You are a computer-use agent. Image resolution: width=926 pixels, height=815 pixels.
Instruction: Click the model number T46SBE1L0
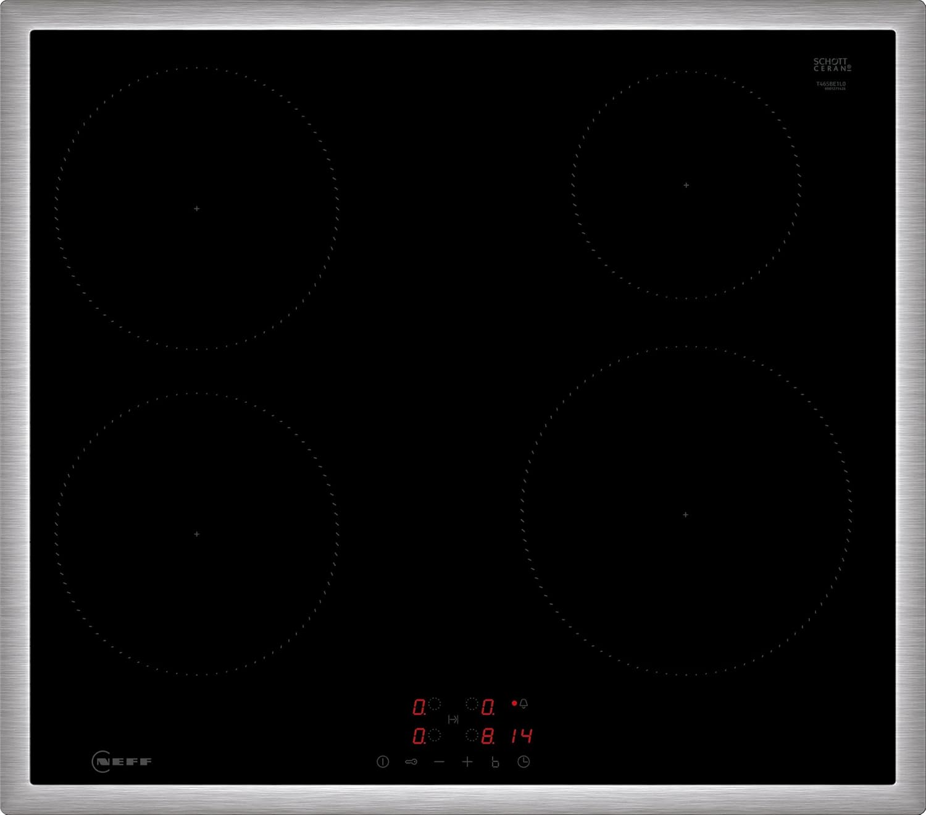pos(831,83)
